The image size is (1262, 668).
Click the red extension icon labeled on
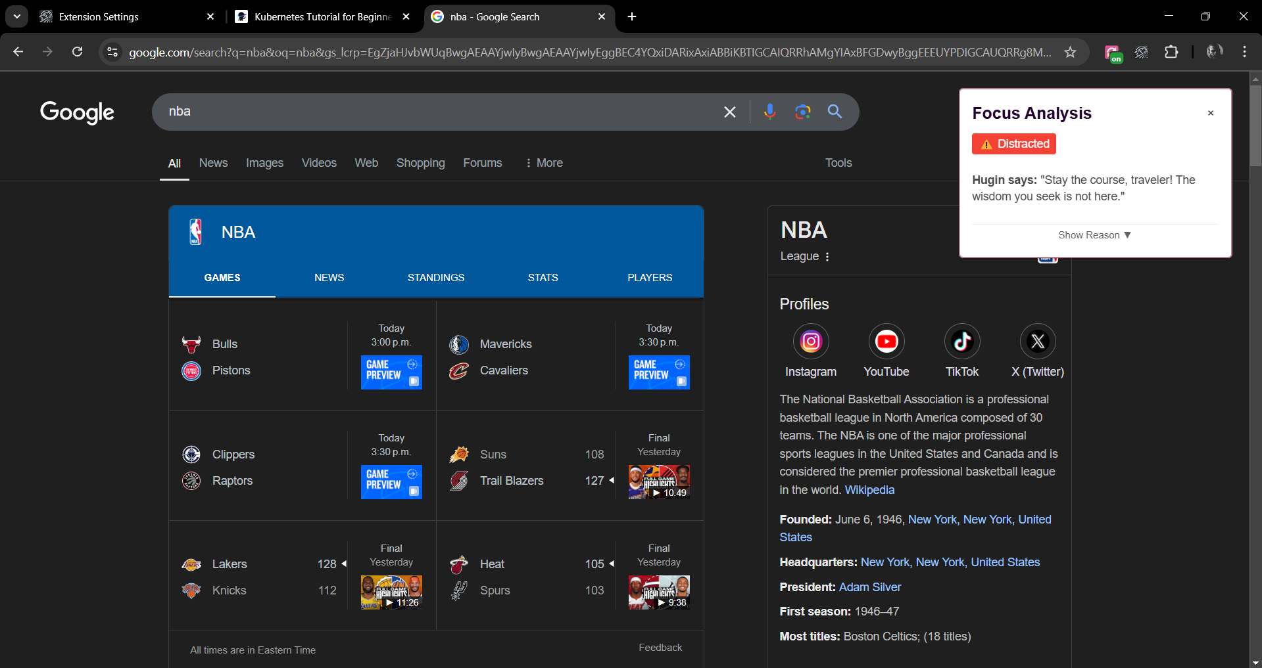(x=1113, y=53)
